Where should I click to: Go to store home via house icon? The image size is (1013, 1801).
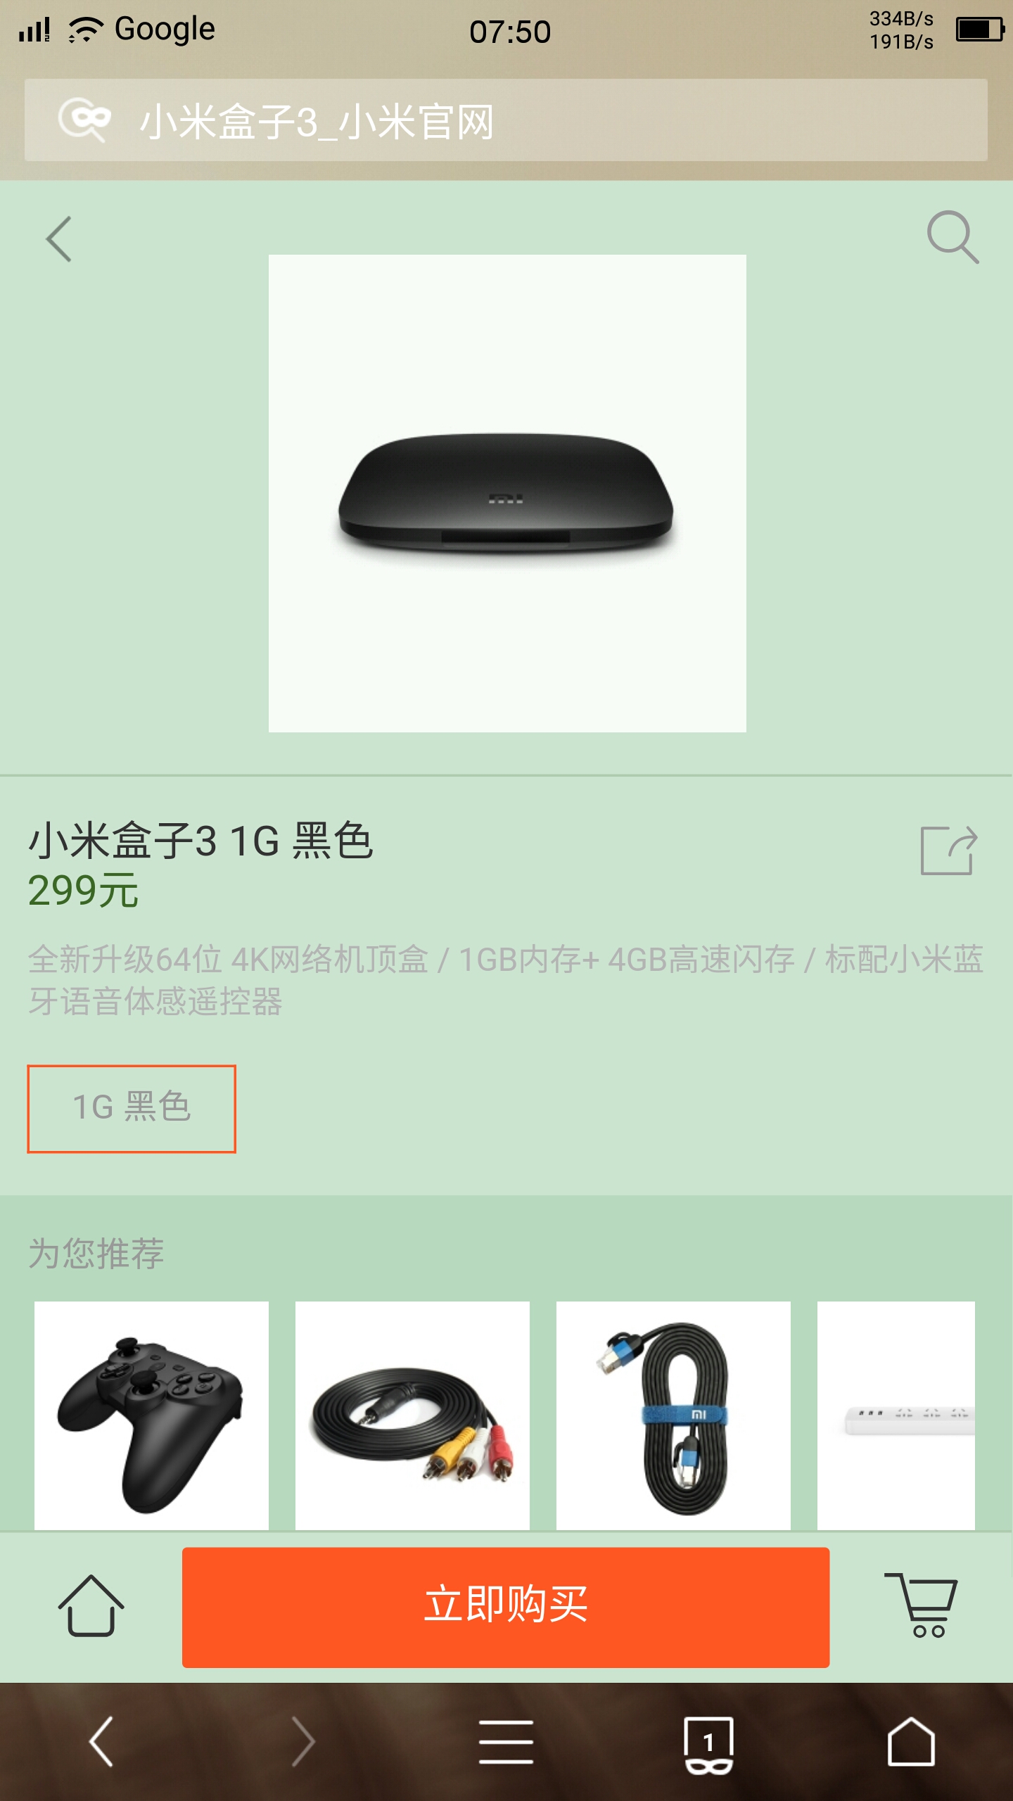point(91,1605)
